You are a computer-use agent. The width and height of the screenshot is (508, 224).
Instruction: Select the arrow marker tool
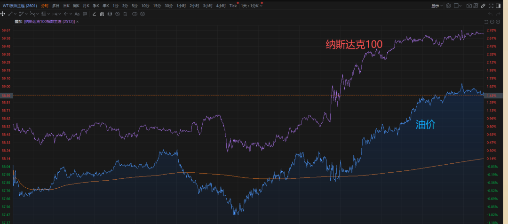click(66, 14)
